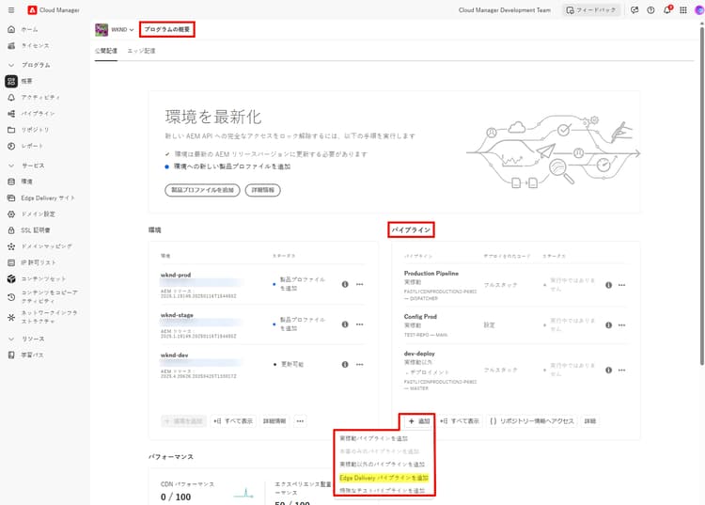Open レポート in the sidebar
The width and height of the screenshot is (705, 505).
click(32, 146)
